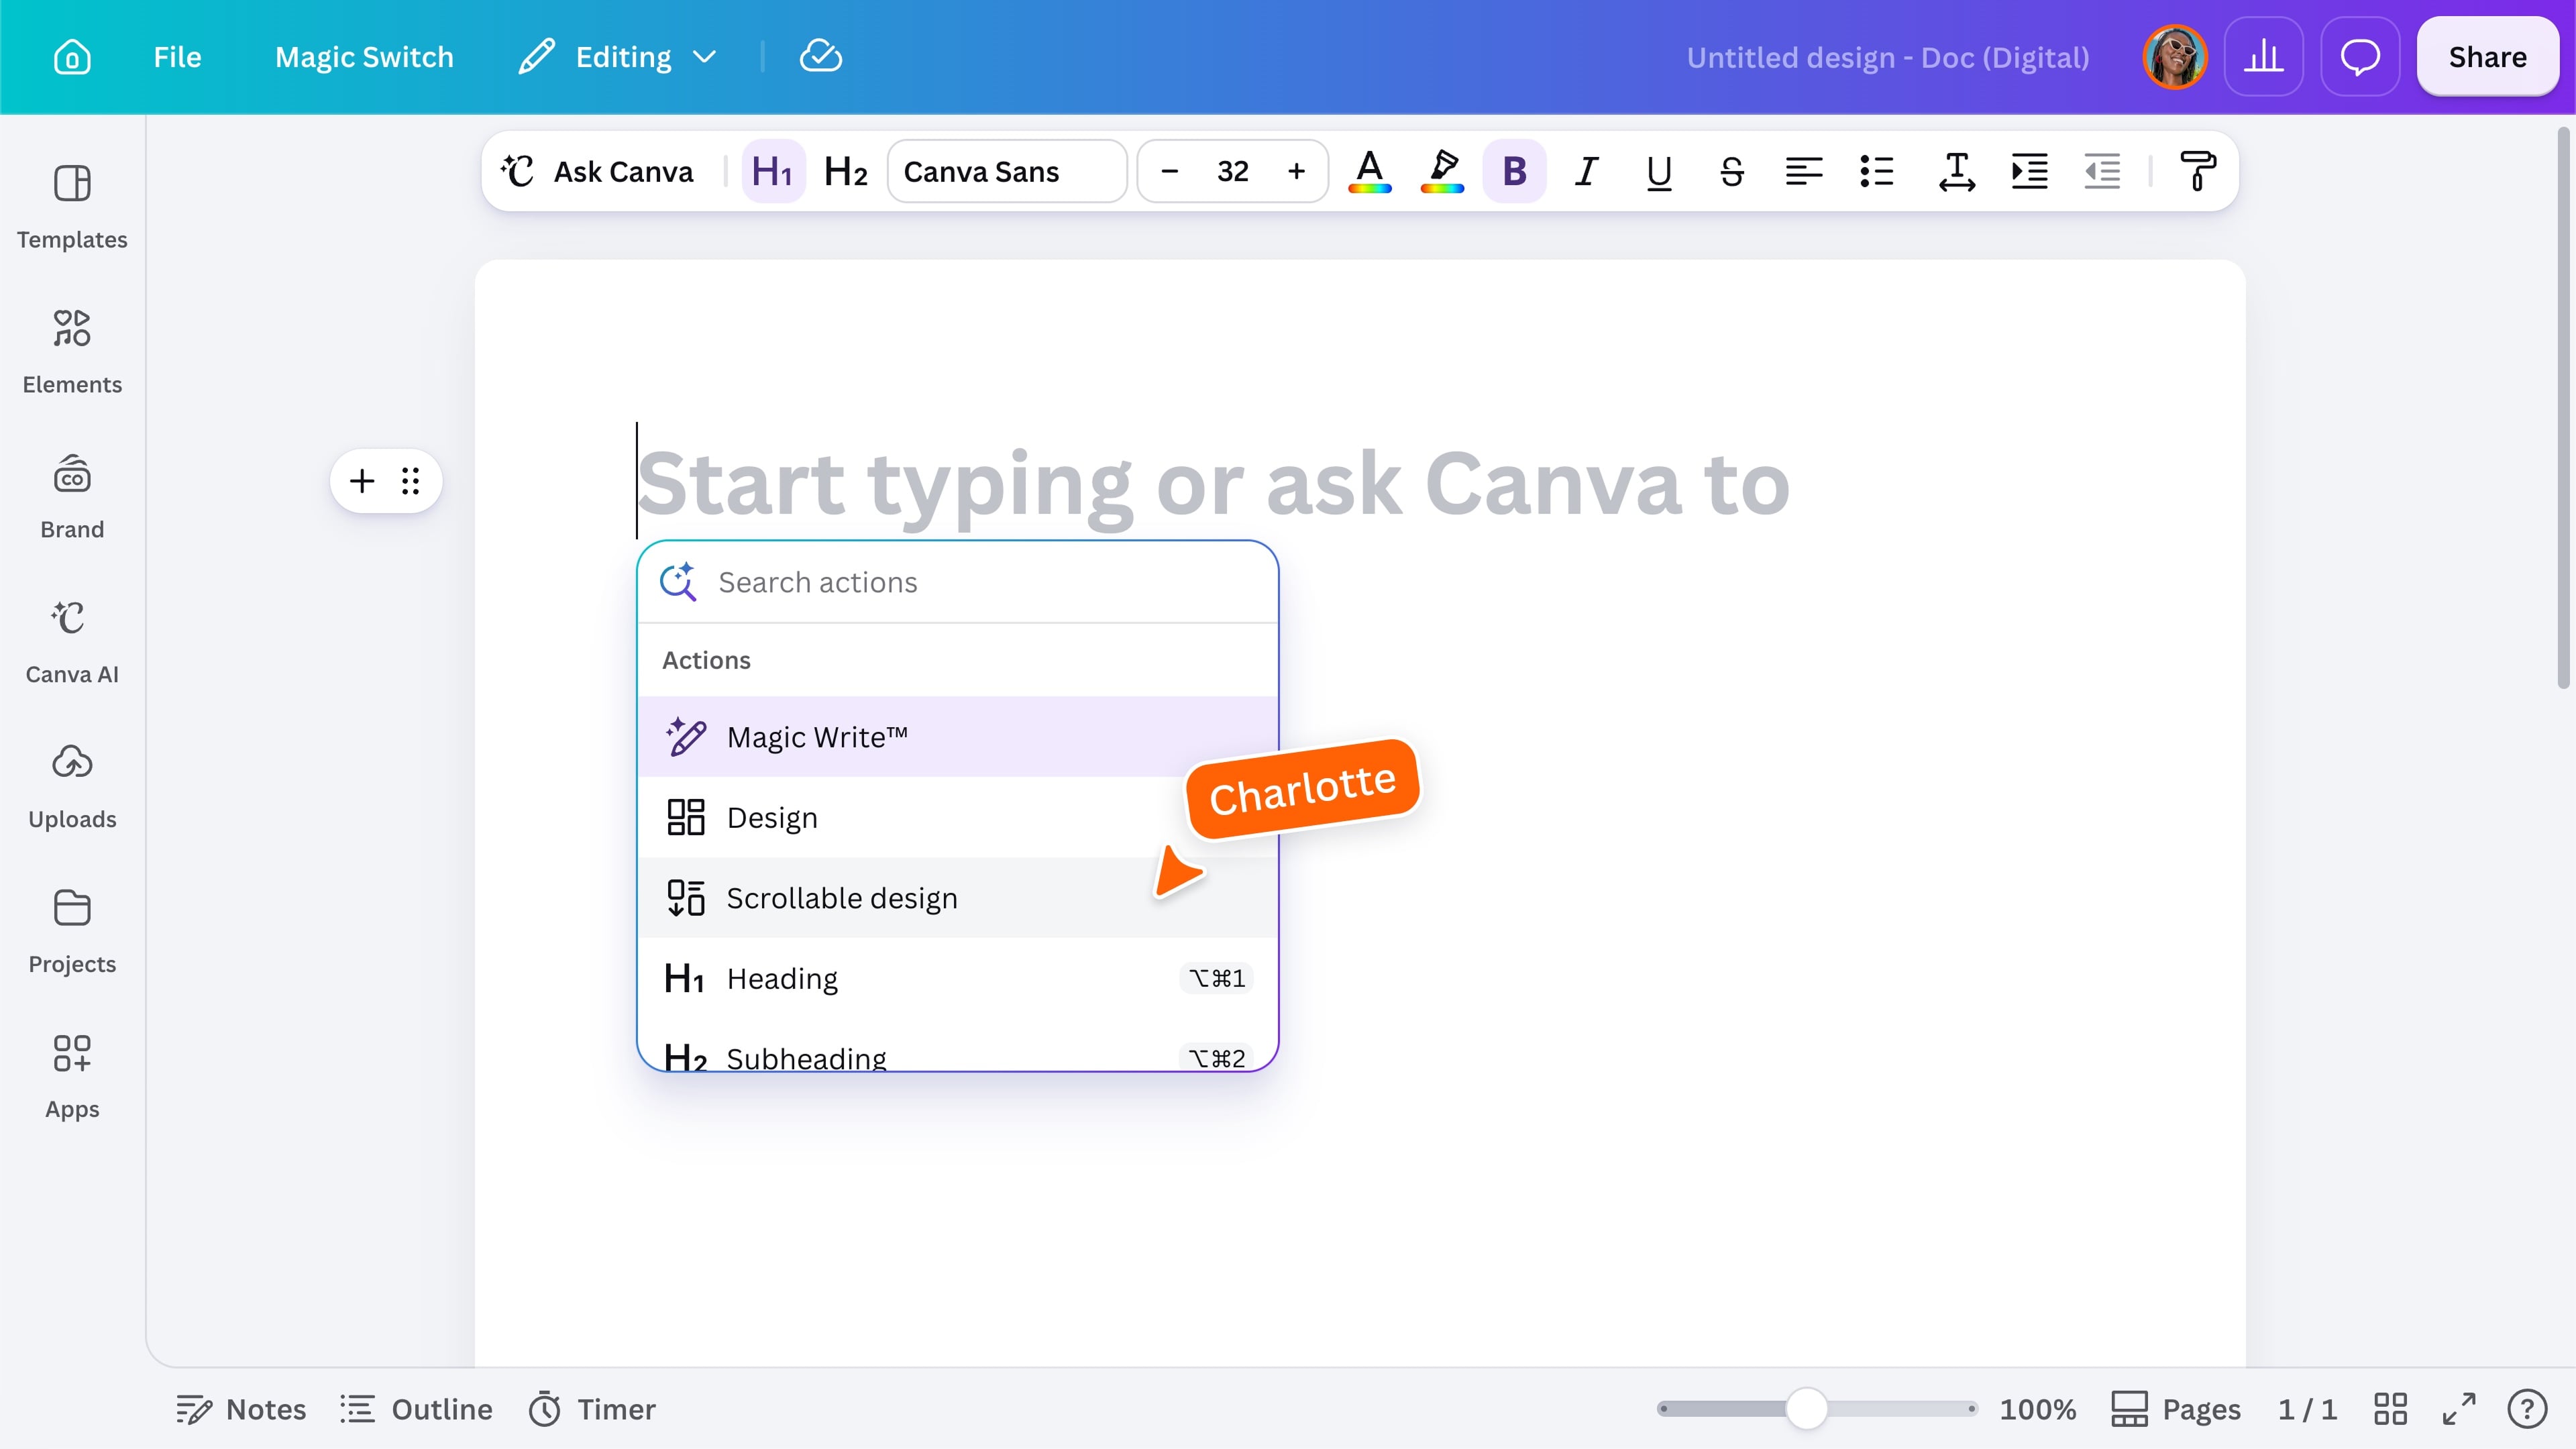Screen dimensions: 2576x1449
Task: Select Design action
Action: point(958,817)
